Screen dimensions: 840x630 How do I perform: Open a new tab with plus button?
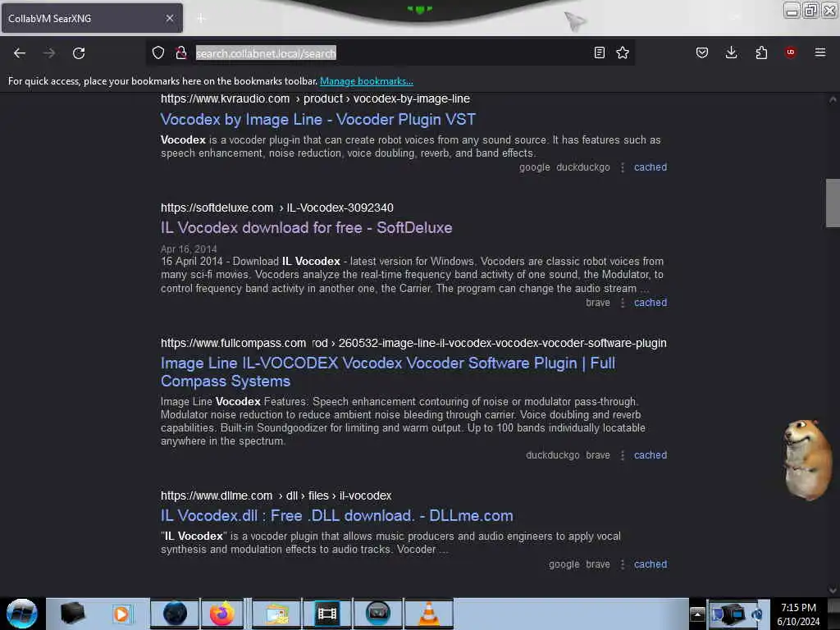coord(201,18)
